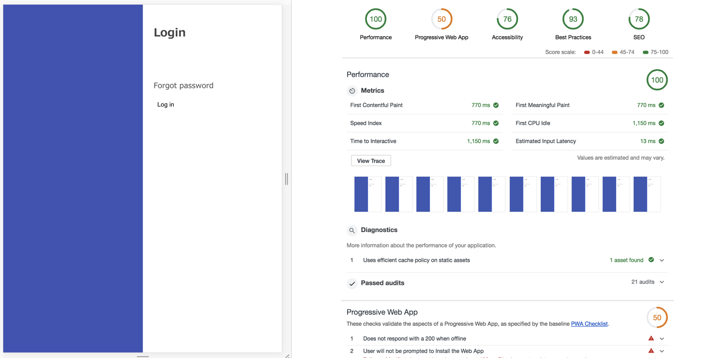Click the Metrics stopwatch icon
The image size is (715, 358).
coord(352,91)
